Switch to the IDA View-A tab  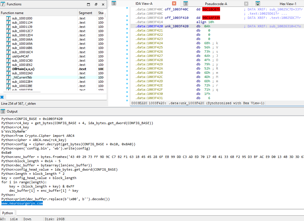click(144, 4)
